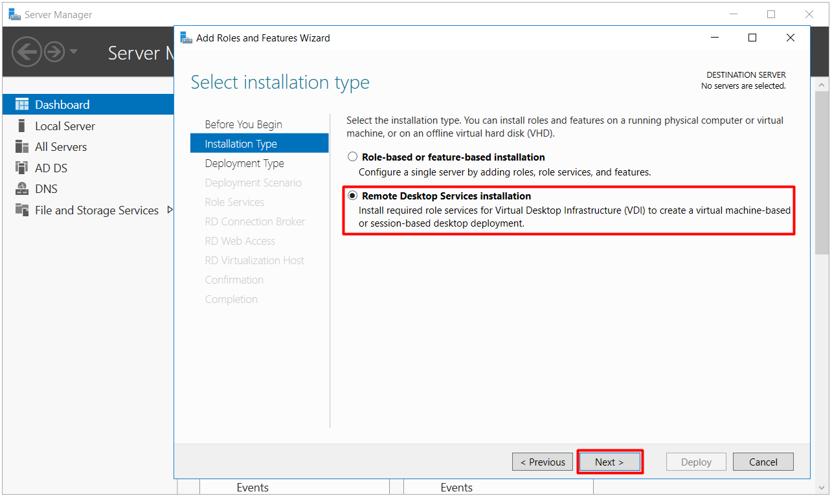
Task: Click 'No servers are selected.' text
Action: [743, 85]
